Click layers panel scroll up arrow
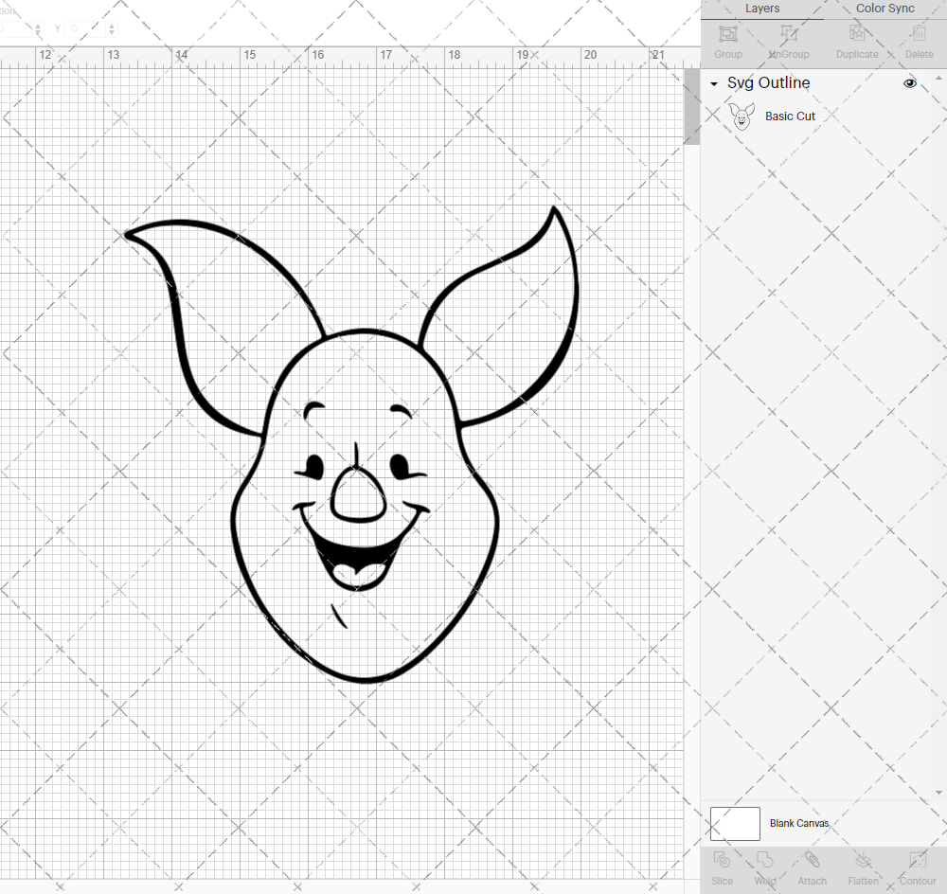 [x=938, y=79]
